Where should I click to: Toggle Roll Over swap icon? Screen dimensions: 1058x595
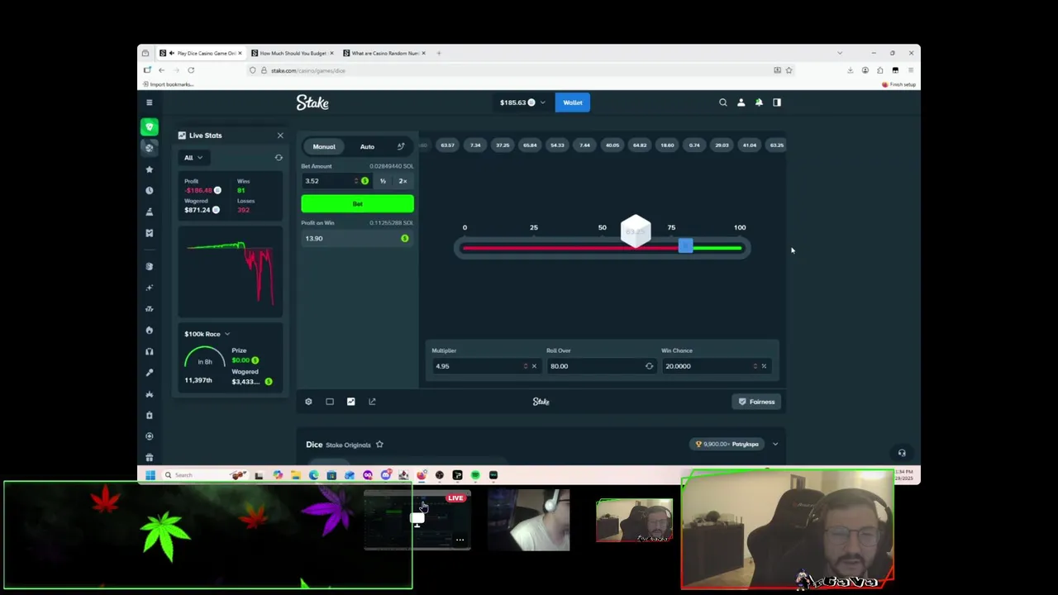[649, 366]
